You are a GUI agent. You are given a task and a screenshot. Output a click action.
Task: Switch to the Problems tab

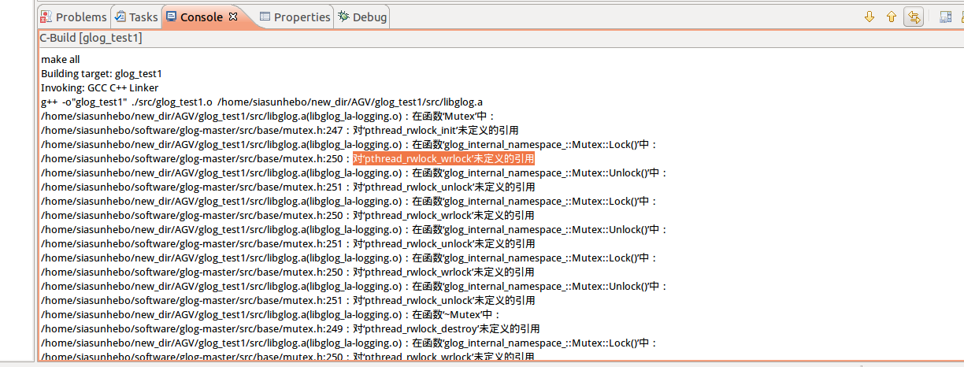pyautogui.click(x=74, y=17)
